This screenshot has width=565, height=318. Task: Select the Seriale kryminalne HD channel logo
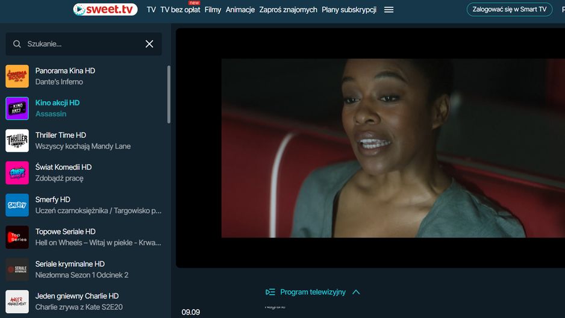click(x=17, y=269)
